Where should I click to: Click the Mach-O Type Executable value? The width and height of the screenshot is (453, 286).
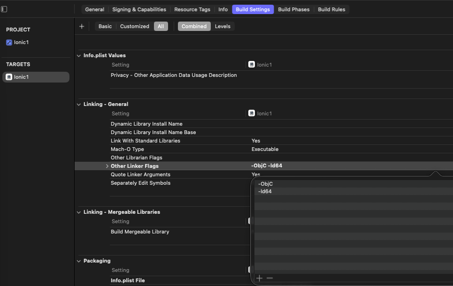point(265,149)
